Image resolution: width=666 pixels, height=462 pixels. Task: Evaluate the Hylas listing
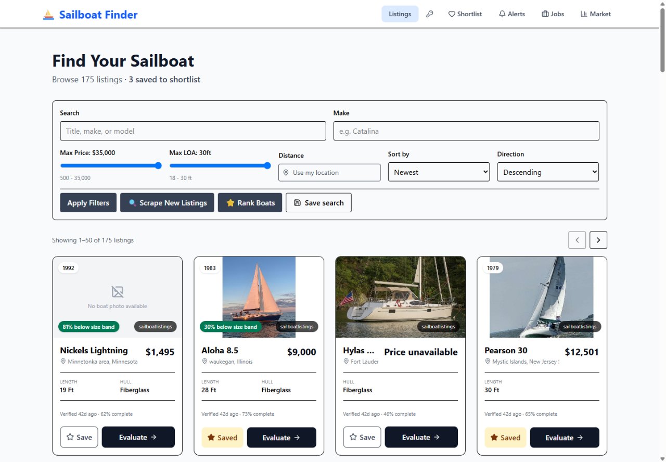[x=421, y=438]
